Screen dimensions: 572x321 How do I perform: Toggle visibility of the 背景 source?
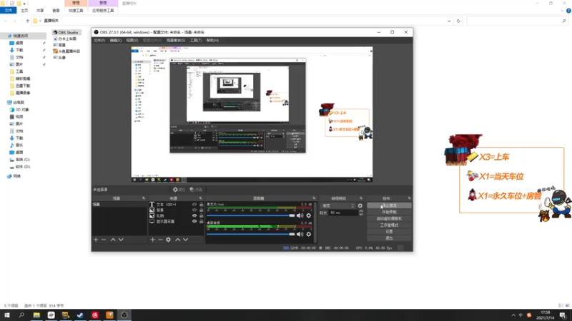point(194,210)
